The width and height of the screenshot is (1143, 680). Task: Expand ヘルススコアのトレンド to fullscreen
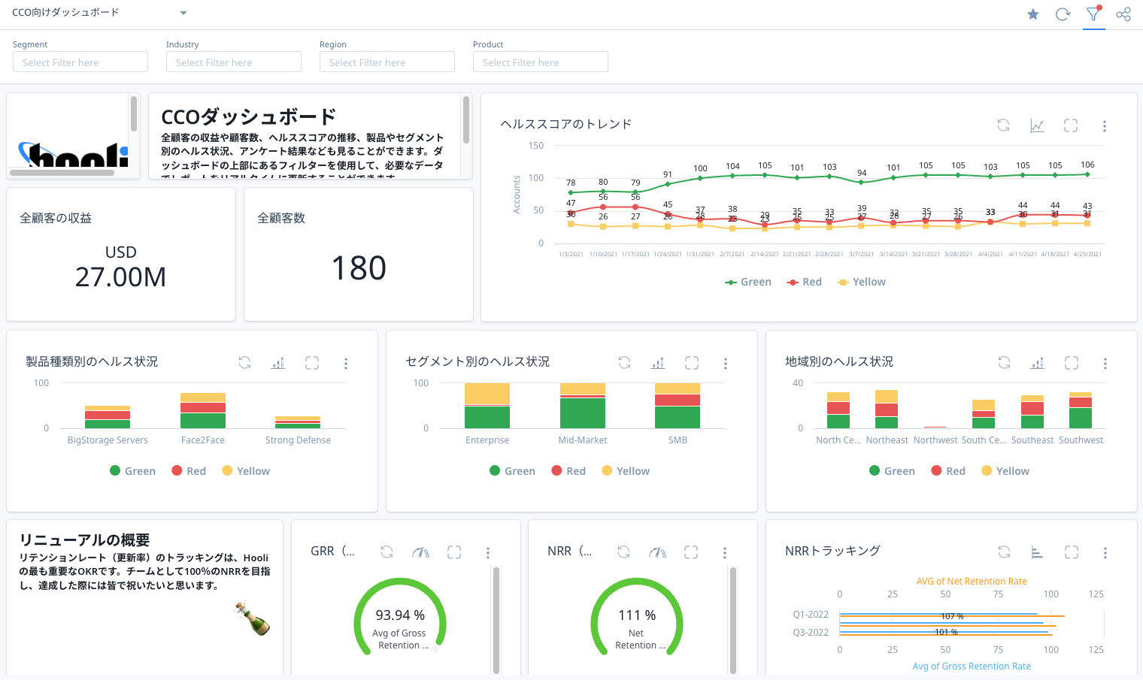[1070, 125]
